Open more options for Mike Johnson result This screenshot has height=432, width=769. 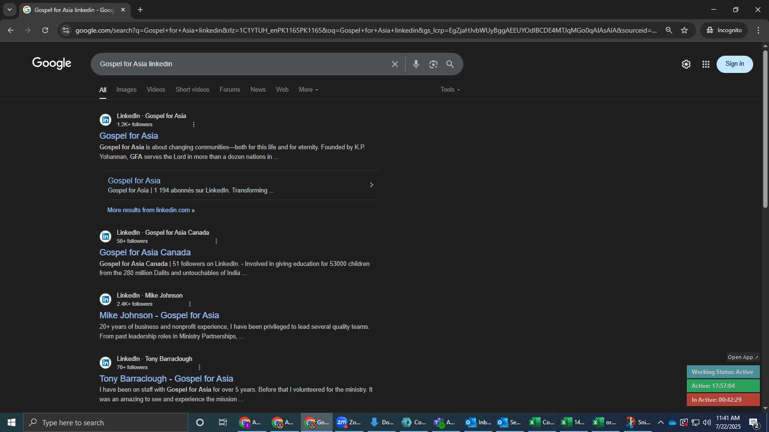point(190,304)
